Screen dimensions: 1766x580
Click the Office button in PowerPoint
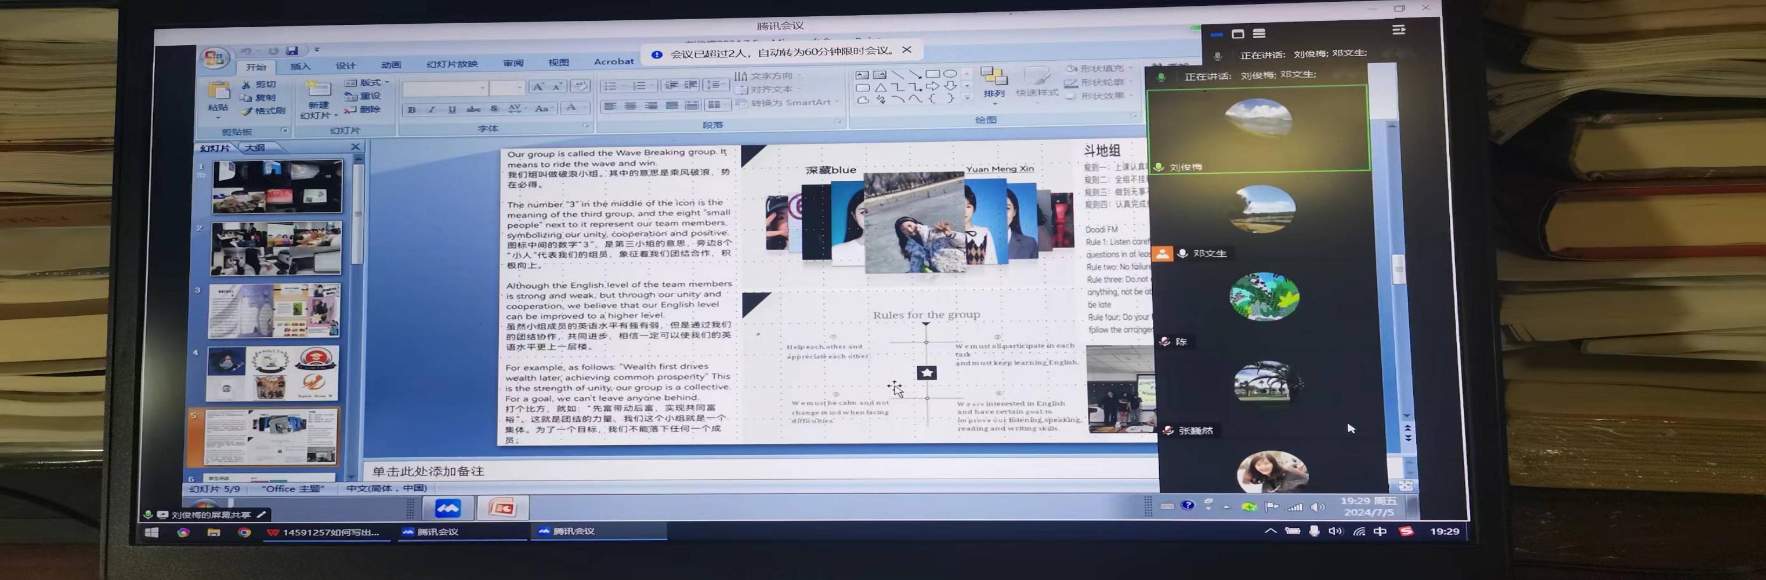pyautogui.click(x=214, y=57)
